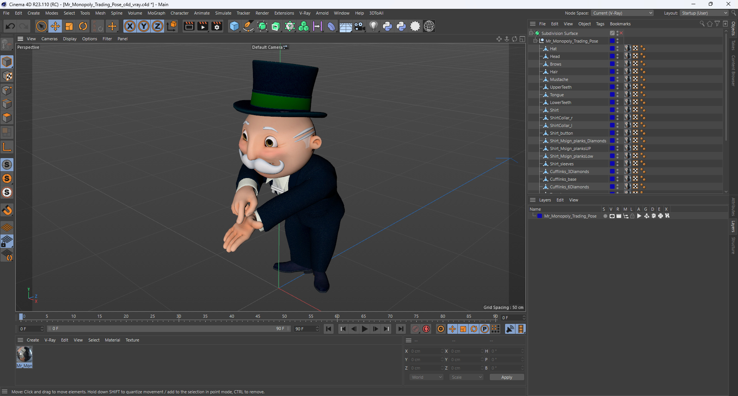
Task: Collapse the Subdivision Surface tree node
Action: point(531,33)
